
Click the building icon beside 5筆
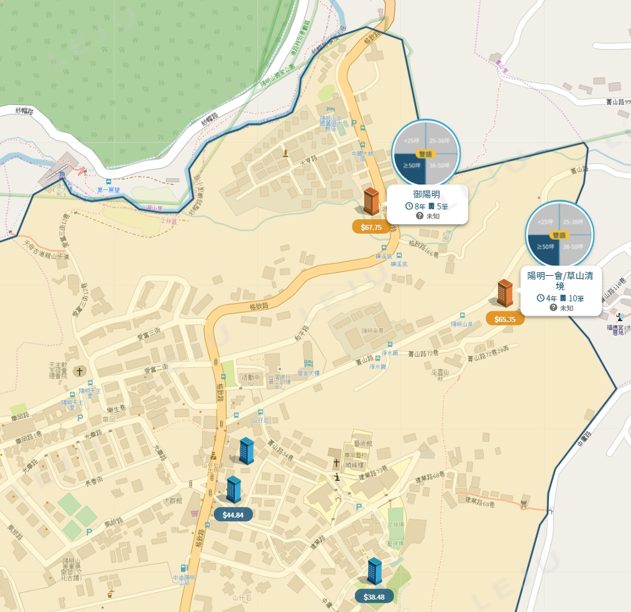(x=431, y=206)
